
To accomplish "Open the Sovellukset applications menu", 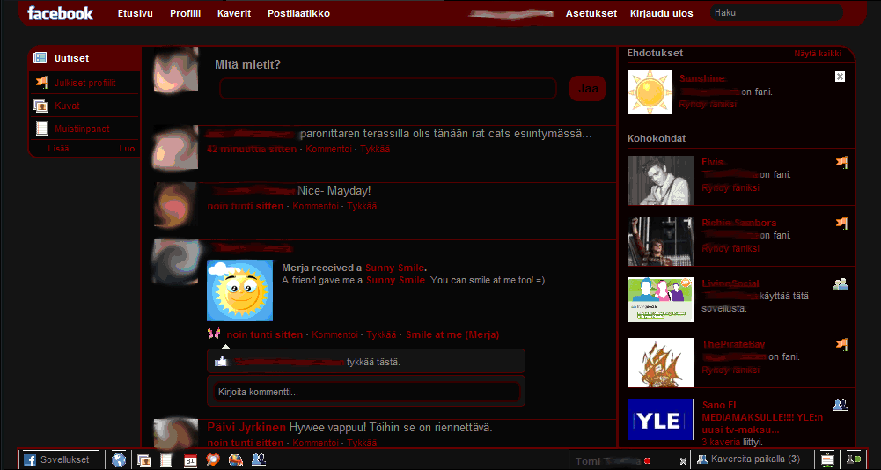I will (x=60, y=460).
